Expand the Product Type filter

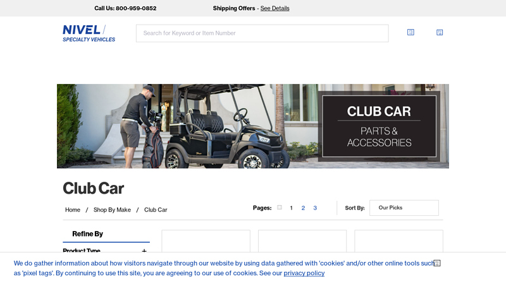(106, 250)
